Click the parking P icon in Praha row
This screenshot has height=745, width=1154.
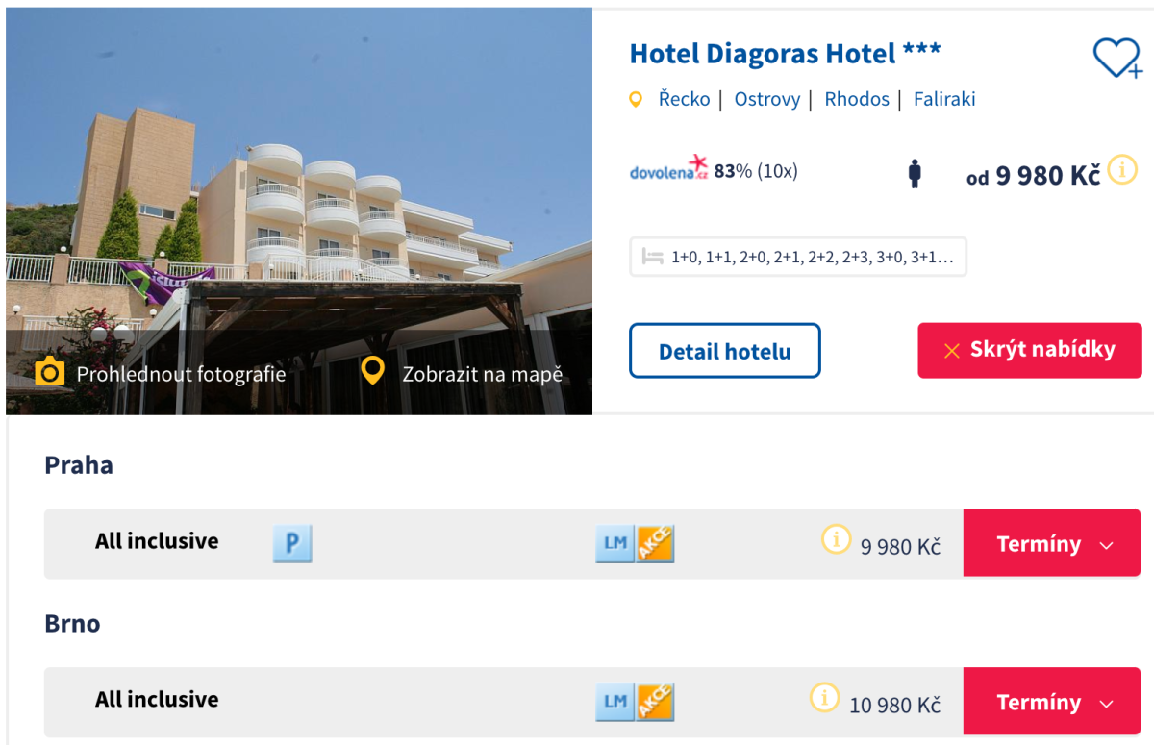click(292, 544)
